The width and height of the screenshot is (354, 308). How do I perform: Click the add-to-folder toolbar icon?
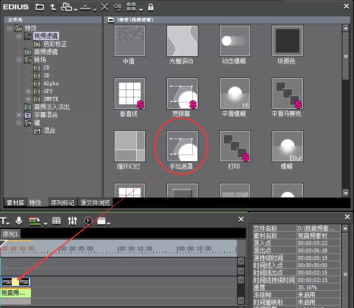pos(66,7)
